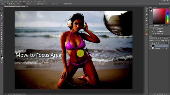Select the Layer 1 thumbnail
This screenshot has width=170, height=95.
coord(153,46)
